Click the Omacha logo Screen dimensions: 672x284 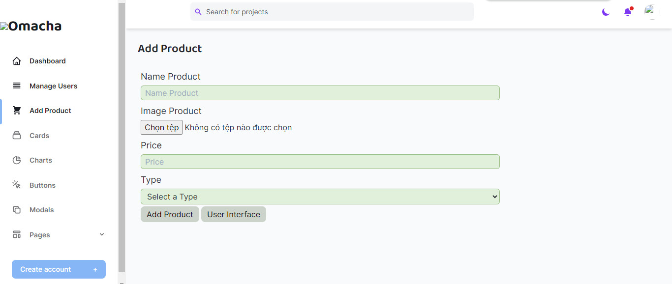tap(31, 26)
